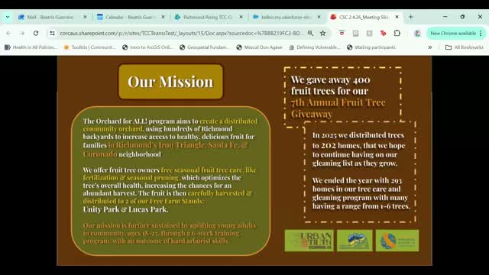Click 'to 202 homes, that we hope' text
The width and height of the screenshot is (489, 275).
pos(358,145)
